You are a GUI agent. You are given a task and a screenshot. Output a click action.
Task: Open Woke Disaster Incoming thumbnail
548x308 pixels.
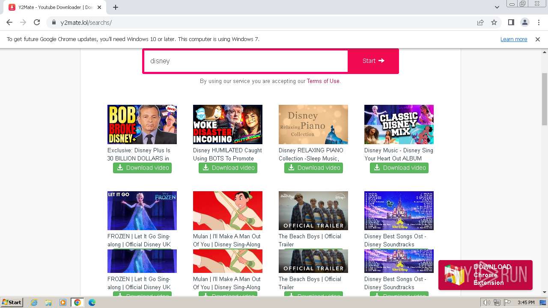(x=228, y=124)
